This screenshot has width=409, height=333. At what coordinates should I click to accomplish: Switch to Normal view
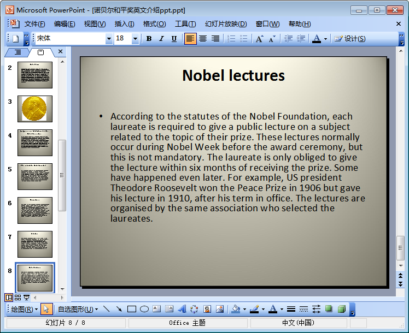[9, 298]
